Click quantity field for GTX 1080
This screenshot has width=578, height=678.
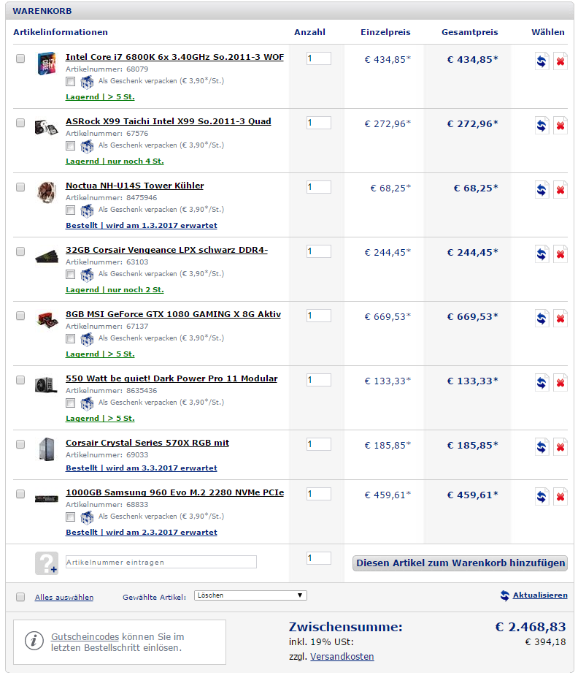(319, 316)
